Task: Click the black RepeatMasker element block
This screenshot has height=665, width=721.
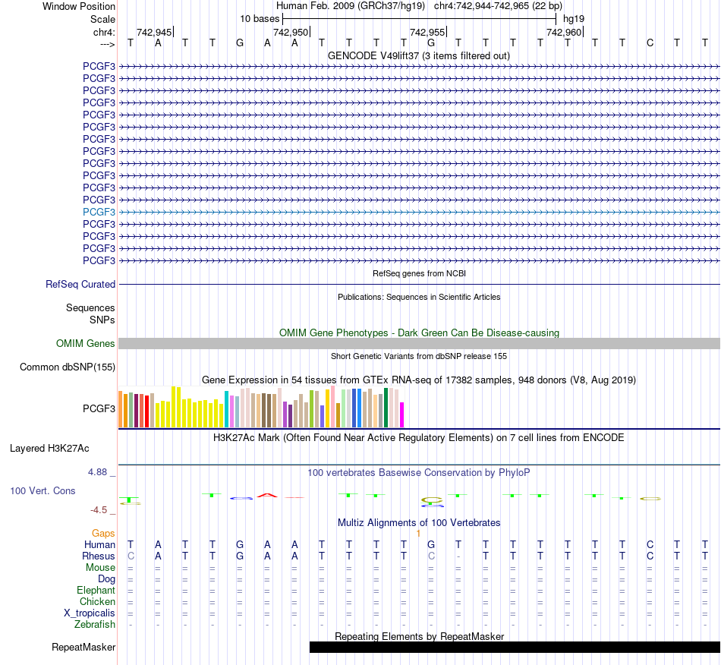Action: pyautogui.click(x=515, y=647)
